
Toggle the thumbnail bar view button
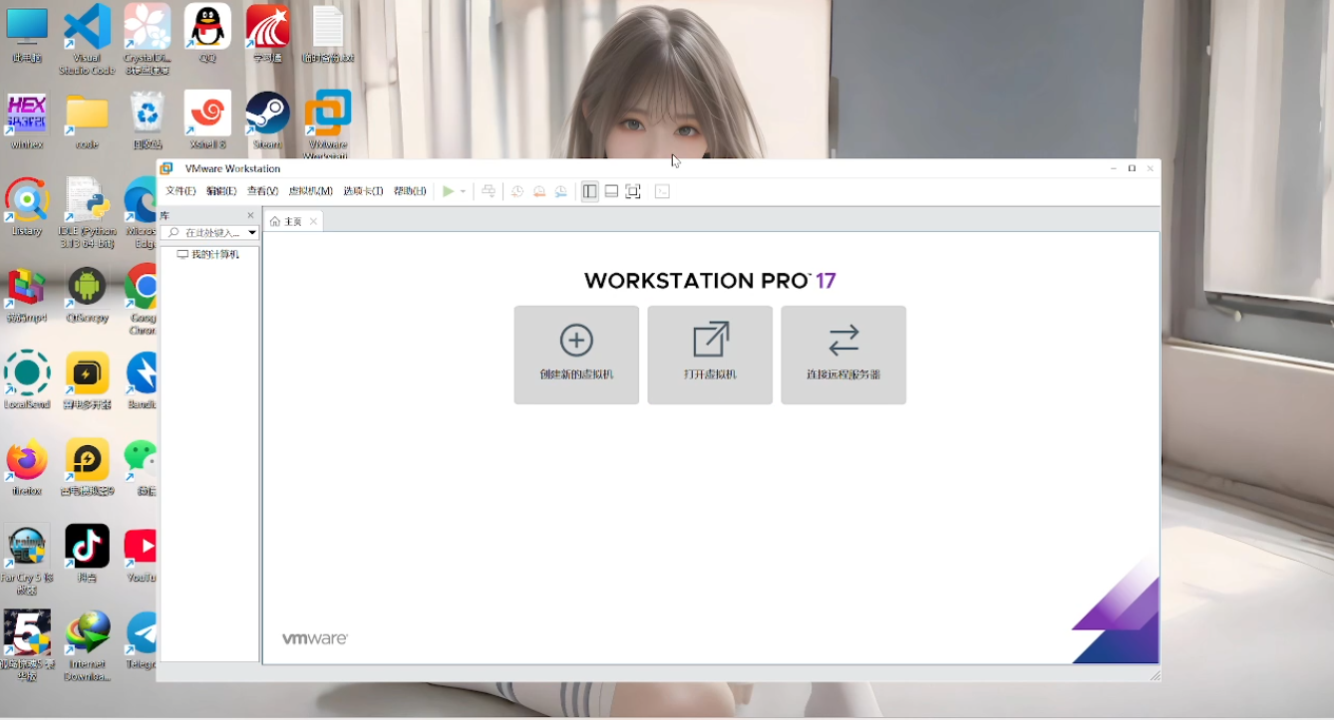[x=611, y=191]
